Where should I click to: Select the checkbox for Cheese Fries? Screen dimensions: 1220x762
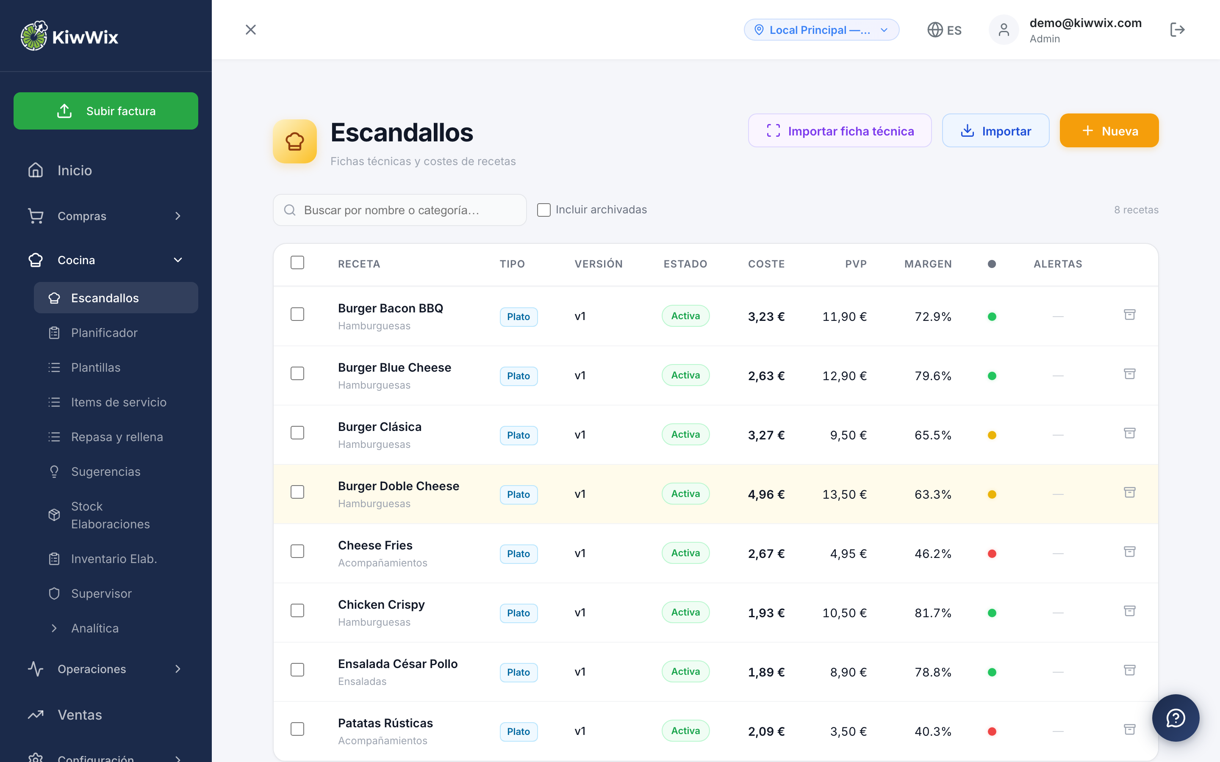(x=297, y=551)
